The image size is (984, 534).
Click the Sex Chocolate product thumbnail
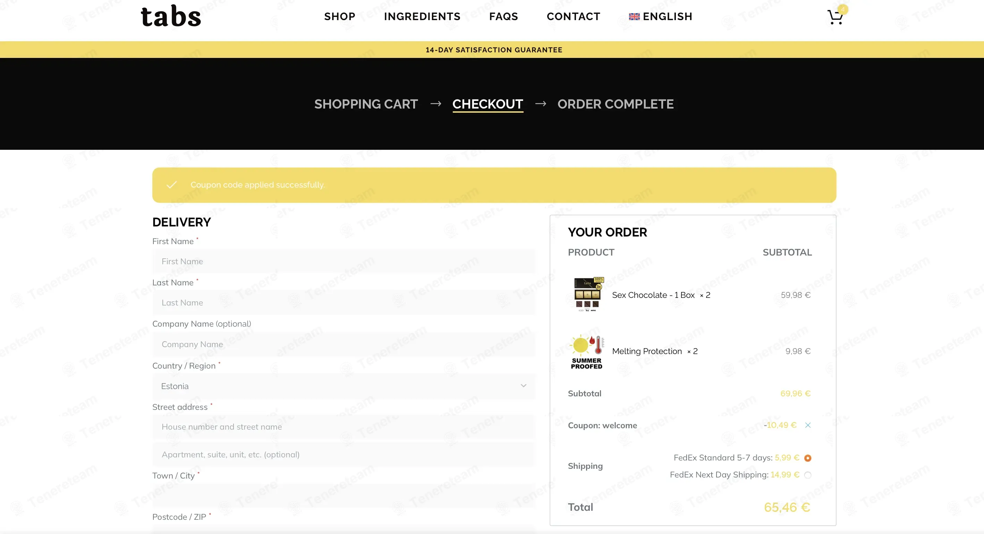(x=587, y=294)
